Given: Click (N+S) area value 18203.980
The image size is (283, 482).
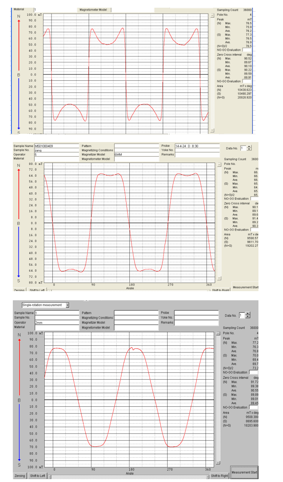Looking at the screenshot, I should click(x=251, y=425).
